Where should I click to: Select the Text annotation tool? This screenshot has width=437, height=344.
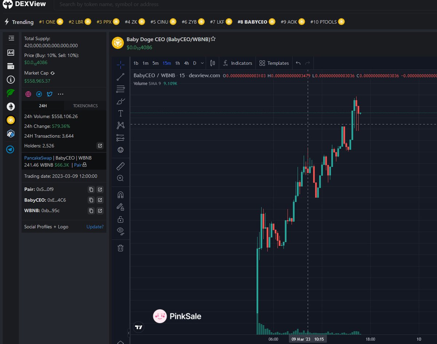click(121, 113)
